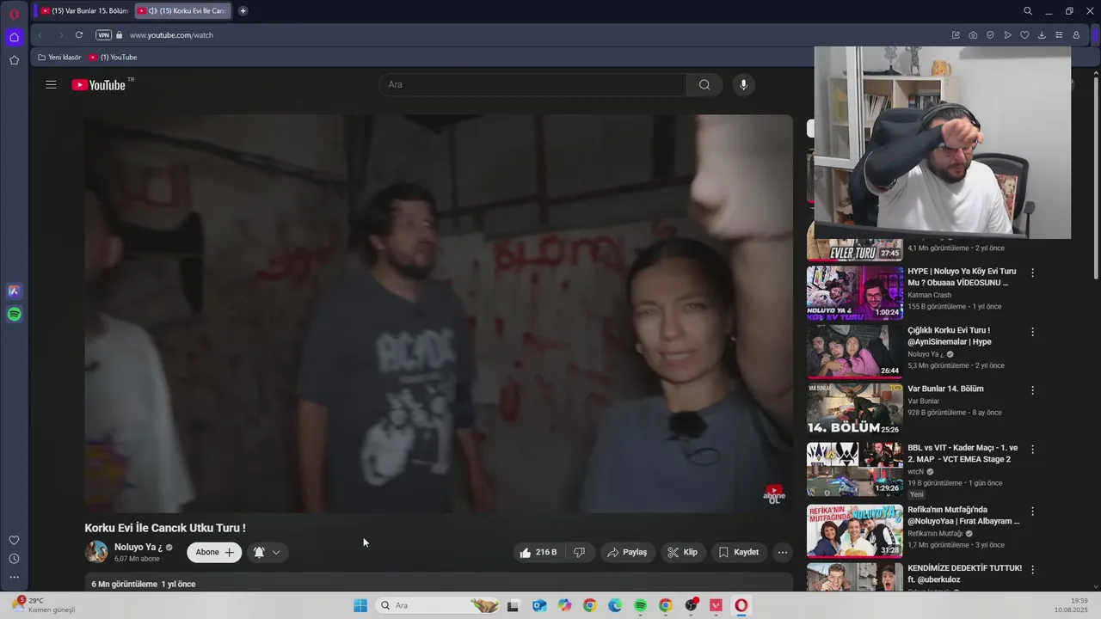Click the video title Korku Evi İle Cancık
This screenshot has height=619, width=1101.
(165, 528)
